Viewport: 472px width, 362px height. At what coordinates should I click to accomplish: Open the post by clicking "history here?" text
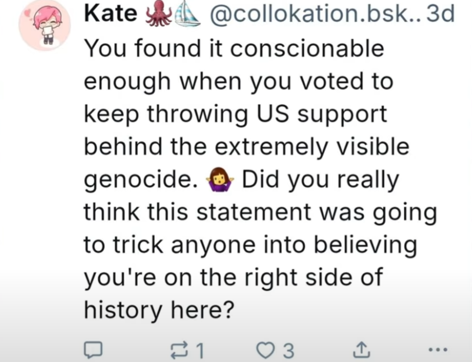pyautogui.click(x=159, y=310)
